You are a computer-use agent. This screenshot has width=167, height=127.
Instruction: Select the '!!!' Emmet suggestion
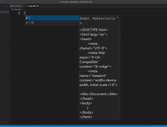(52, 23)
